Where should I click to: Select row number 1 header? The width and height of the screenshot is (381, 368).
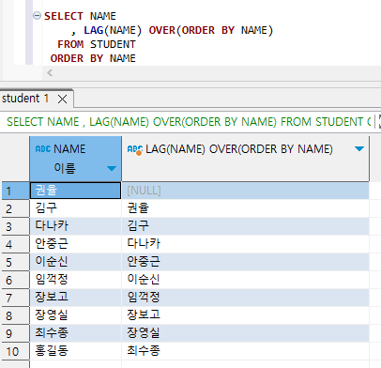click(16, 191)
